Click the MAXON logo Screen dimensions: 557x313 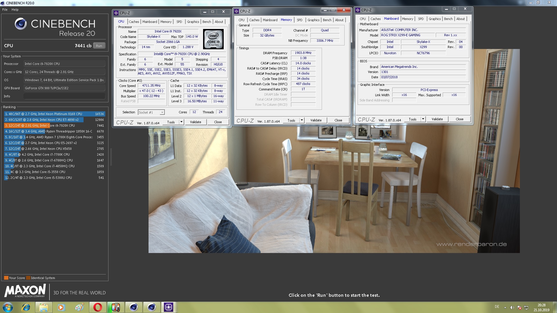[25, 291]
